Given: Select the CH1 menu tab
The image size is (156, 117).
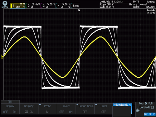Looking at the screenshot, I should 10,102.
